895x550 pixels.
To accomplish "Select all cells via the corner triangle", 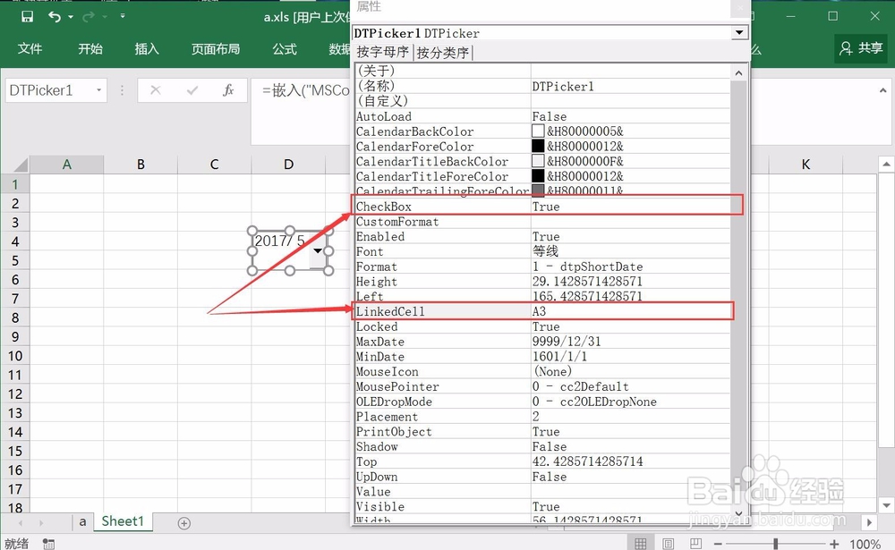I will pos(21,165).
